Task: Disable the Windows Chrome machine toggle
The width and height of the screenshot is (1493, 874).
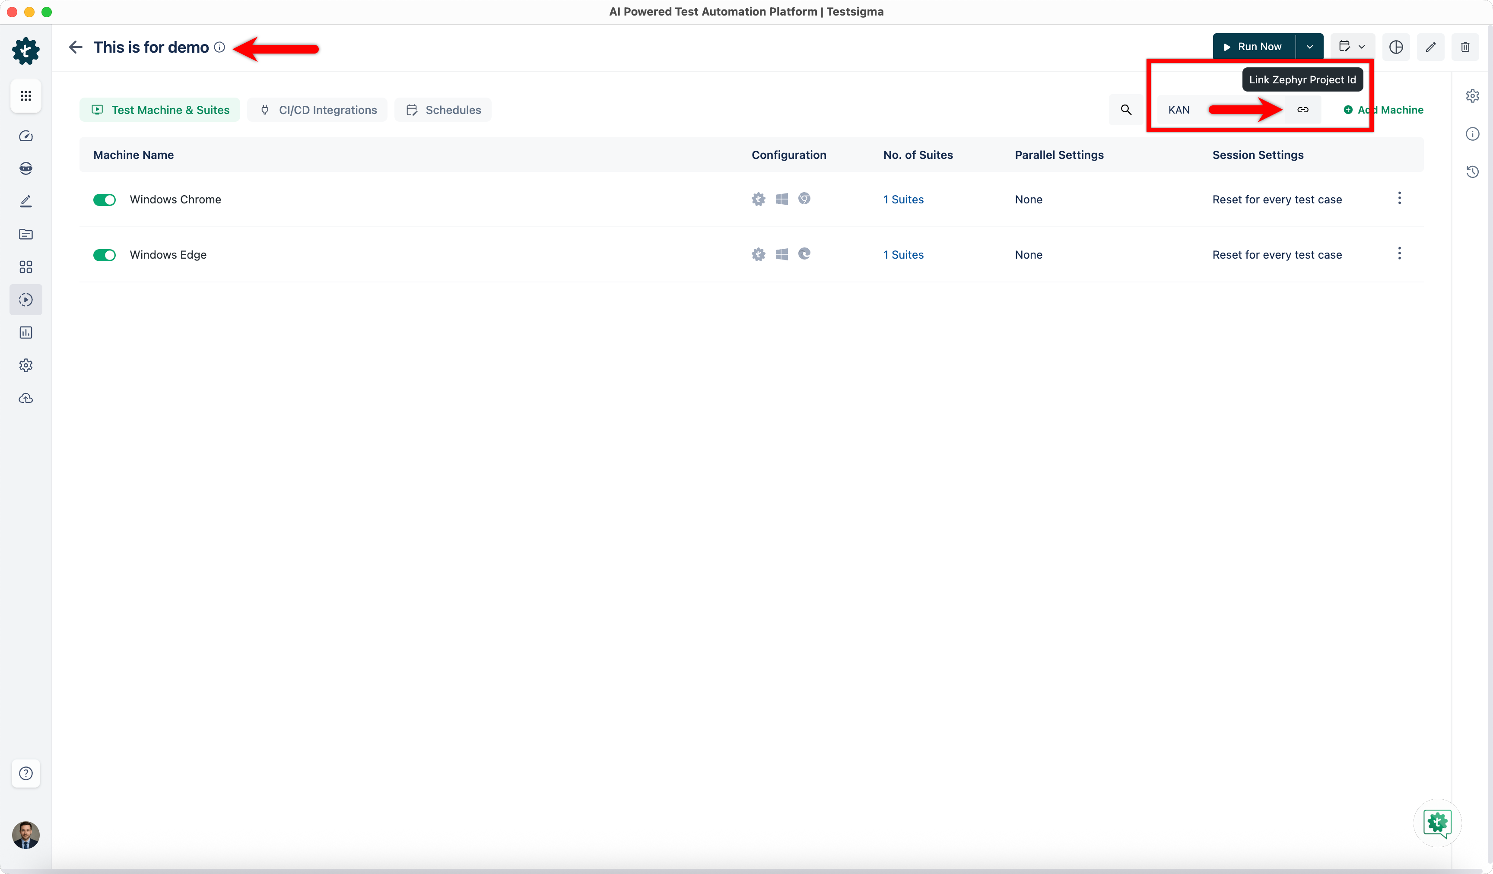Action: (104, 199)
